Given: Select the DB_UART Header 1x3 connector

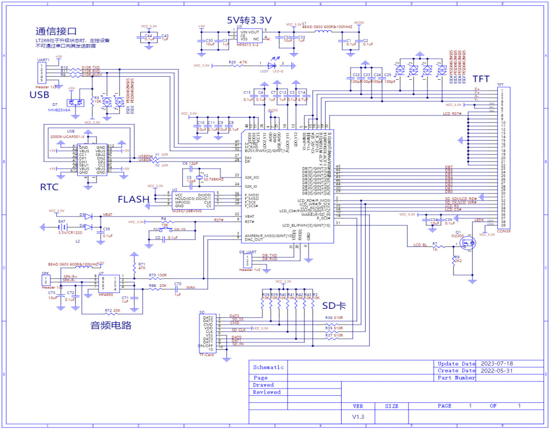Looking at the screenshot, I should [248, 261].
